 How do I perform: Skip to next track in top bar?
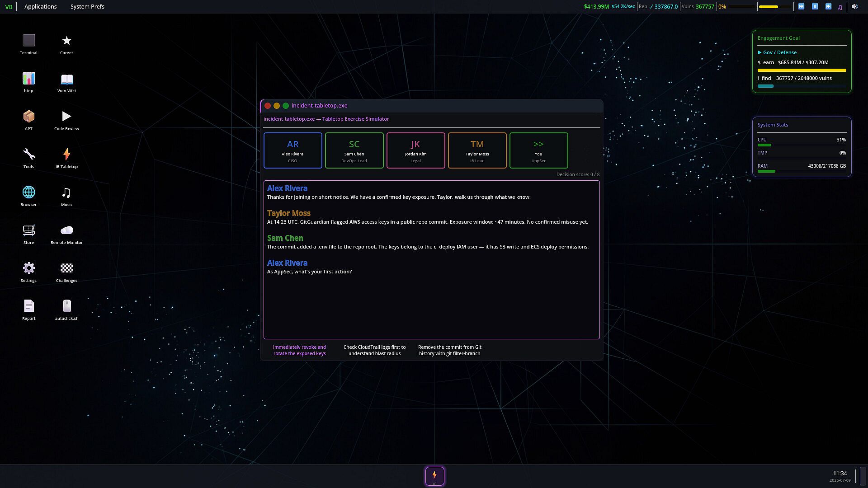click(x=828, y=7)
